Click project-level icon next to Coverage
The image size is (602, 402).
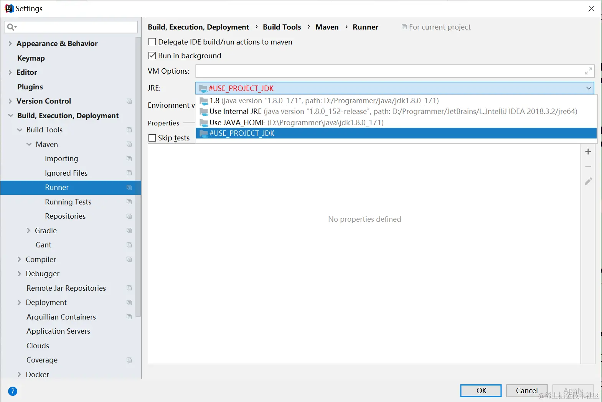129,360
